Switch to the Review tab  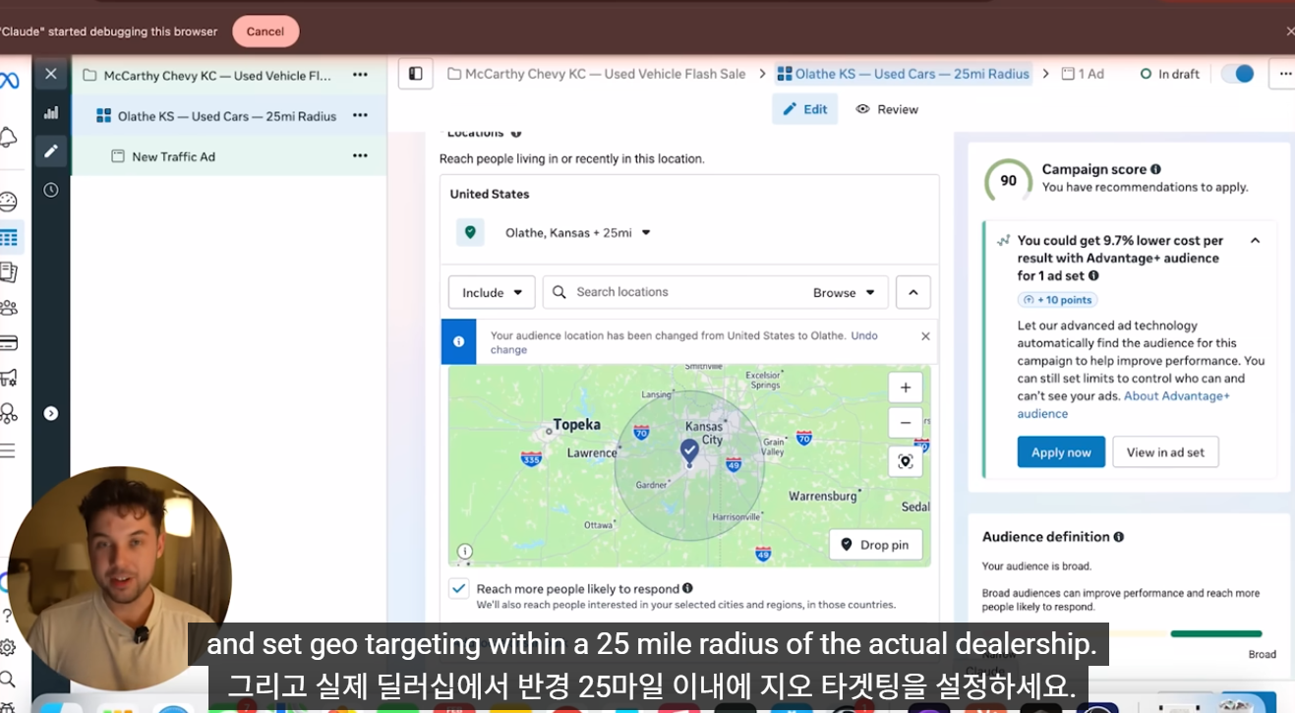887,109
